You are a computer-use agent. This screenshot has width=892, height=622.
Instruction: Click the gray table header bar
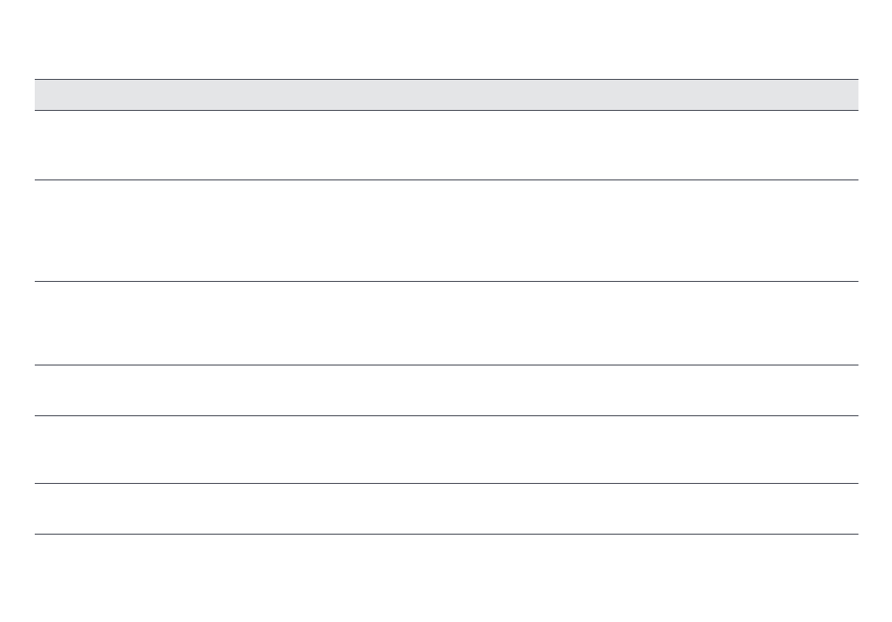point(446,95)
